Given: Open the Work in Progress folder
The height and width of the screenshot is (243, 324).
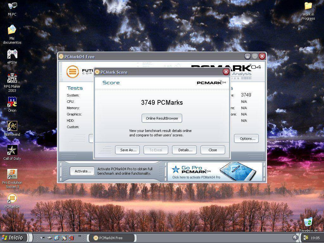Looking at the screenshot, I should 308,6.
